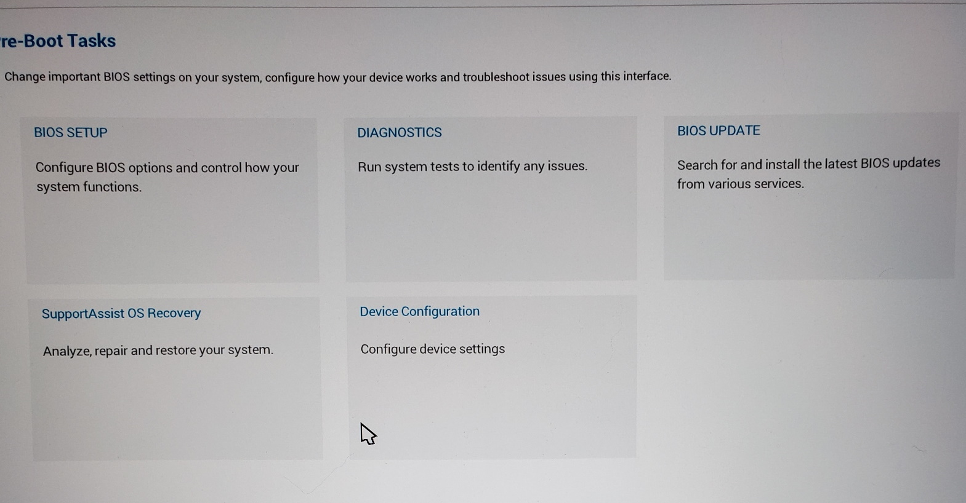Click "Run system tests to identify any issues."
This screenshot has height=503, width=966.
point(472,167)
